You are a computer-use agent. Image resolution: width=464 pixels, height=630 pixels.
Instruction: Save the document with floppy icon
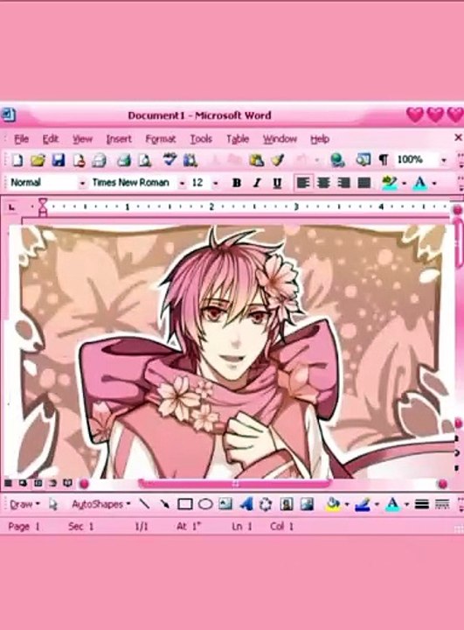pos(59,160)
